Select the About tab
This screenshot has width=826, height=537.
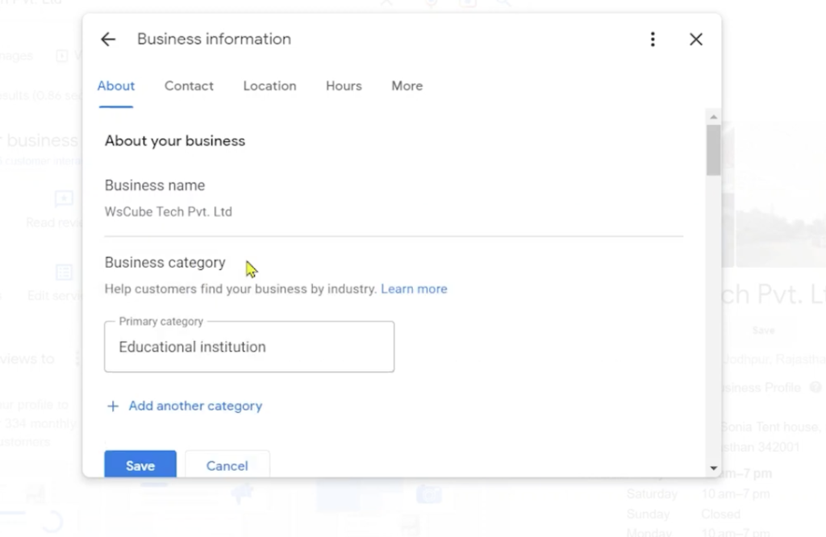tap(116, 86)
